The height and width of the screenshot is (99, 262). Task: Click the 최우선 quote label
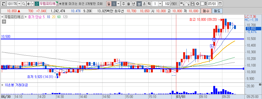119,11
